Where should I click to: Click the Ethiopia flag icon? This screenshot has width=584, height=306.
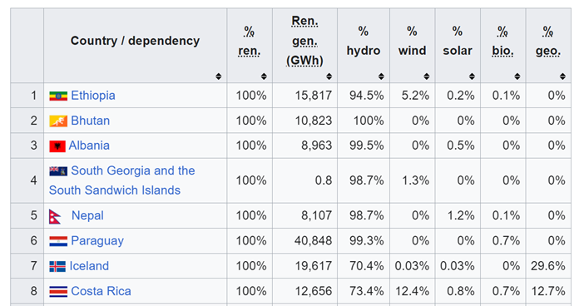pos(58,96)
